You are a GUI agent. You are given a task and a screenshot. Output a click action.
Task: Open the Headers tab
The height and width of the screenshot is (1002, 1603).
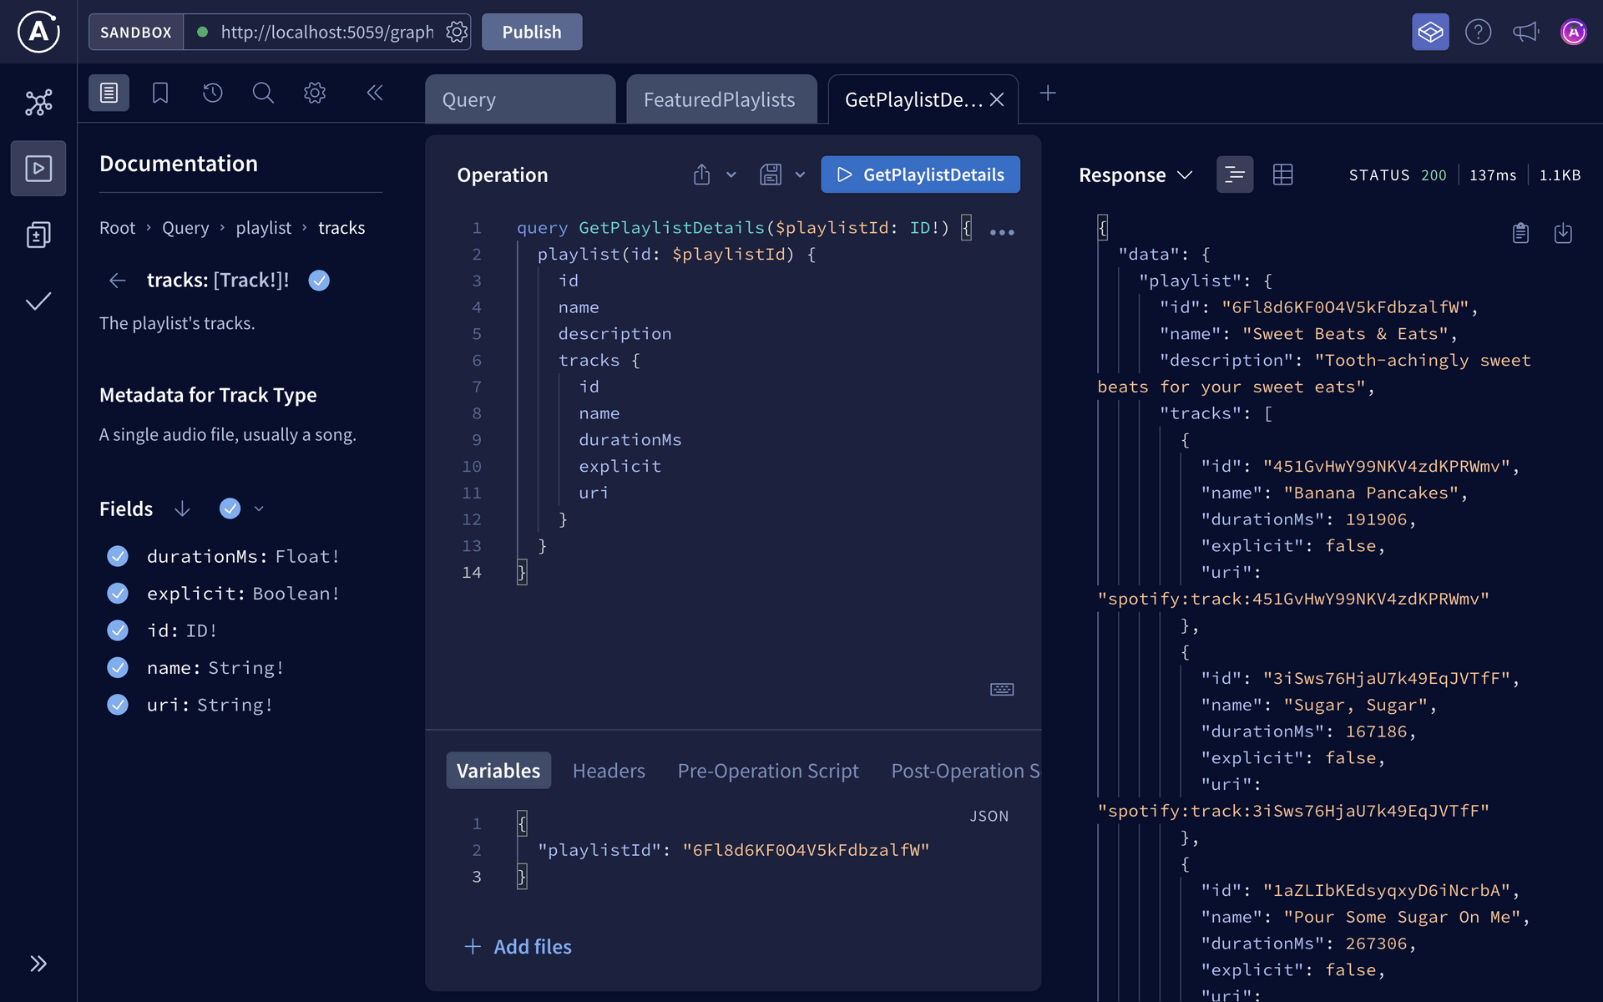[609, 771]
